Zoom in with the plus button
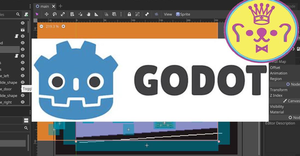The height and width of the screenshot is (156, 300). [63, 26]
